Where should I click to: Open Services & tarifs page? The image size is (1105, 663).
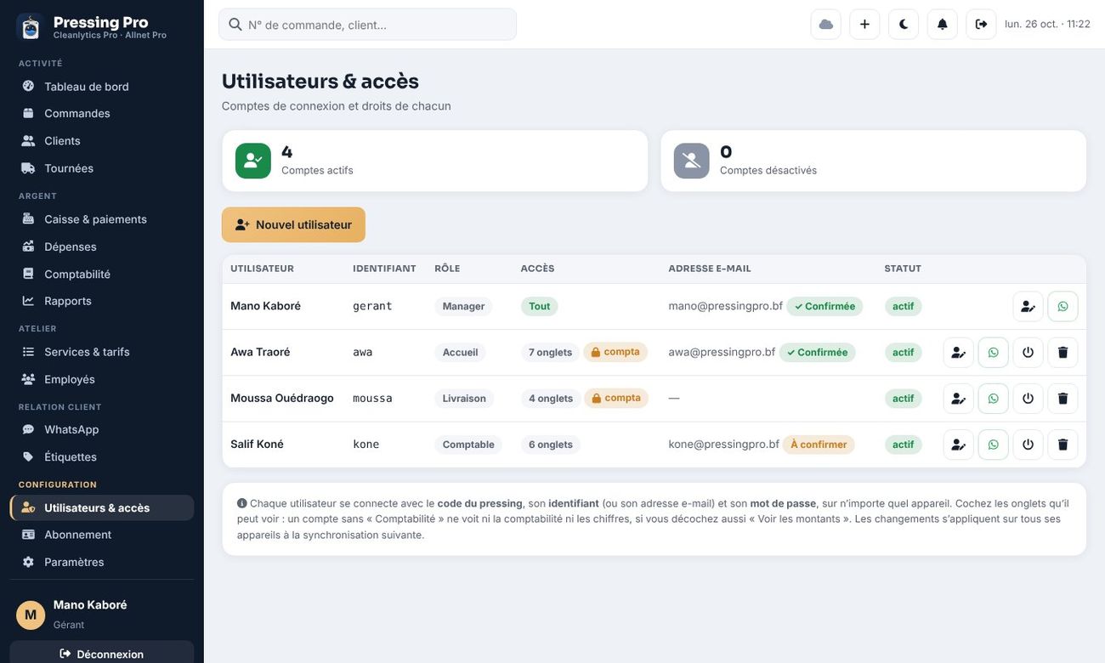[x=102, y=351]
